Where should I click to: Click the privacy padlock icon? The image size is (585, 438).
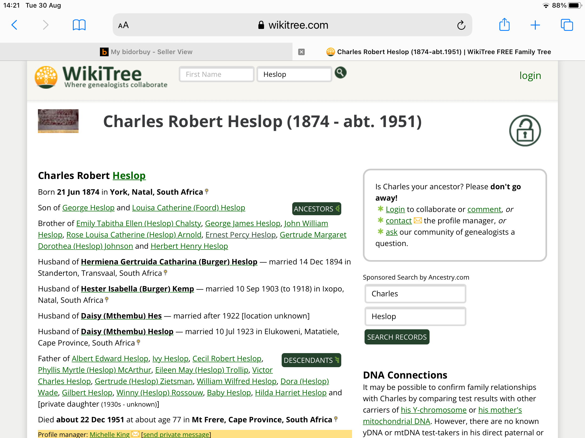coord(525,131)
